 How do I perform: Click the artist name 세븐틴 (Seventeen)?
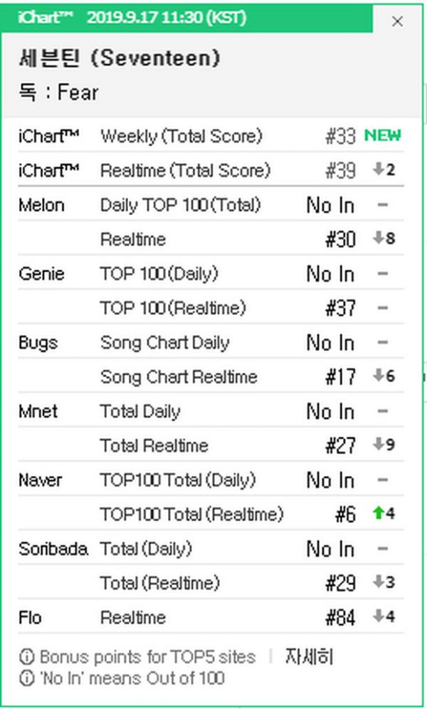120,58
